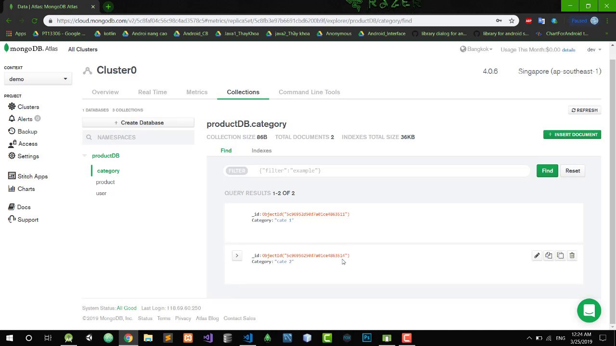Switch to the Real Time tab
The height and width of the screenshot is (346, 616).
(x=153, y=92)
